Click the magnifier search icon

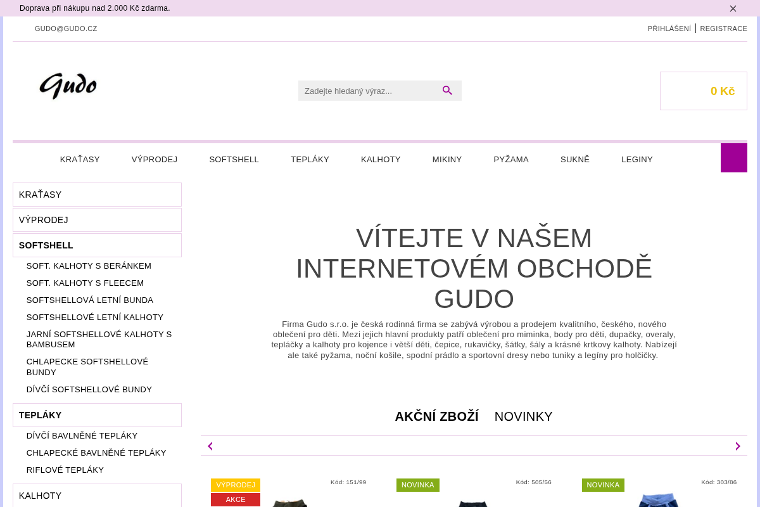tap(448, 91)
